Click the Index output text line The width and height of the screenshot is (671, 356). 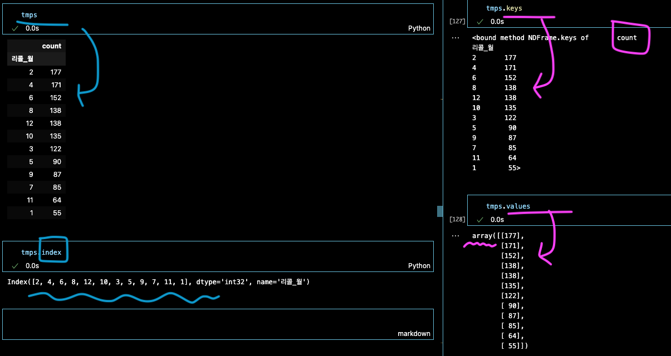point(158,282)
